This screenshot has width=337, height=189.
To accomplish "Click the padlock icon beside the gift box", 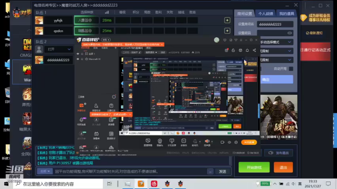I will pos(233,50).
